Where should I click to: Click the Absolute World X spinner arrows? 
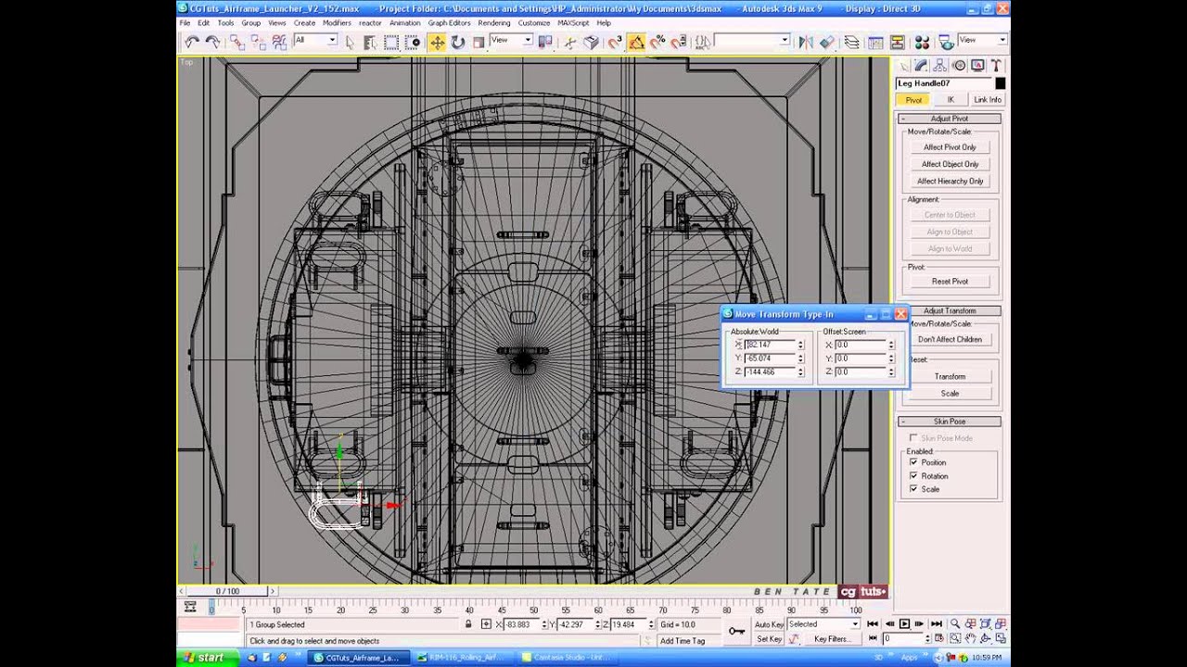pyautogui.click(x=800, y=345)
